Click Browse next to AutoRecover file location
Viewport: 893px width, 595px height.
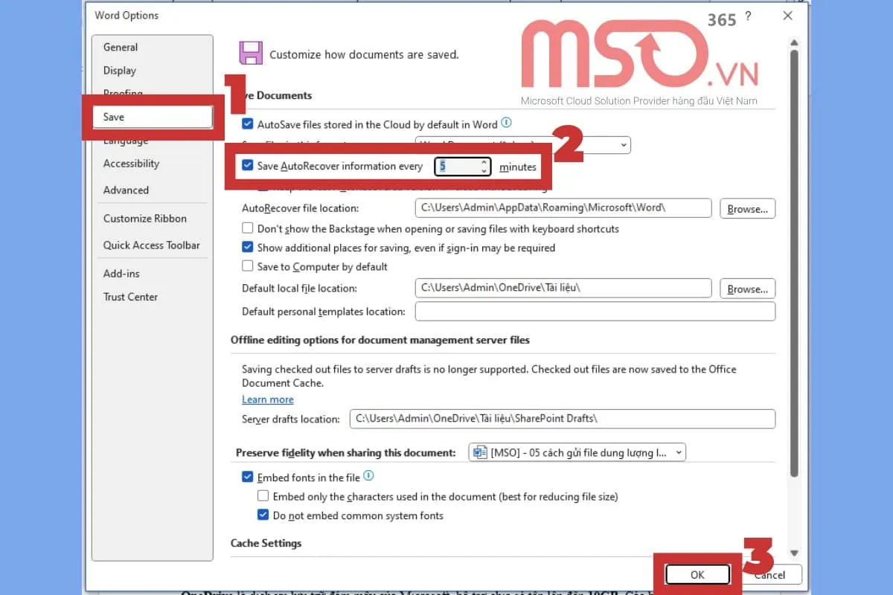pos(747,208)
